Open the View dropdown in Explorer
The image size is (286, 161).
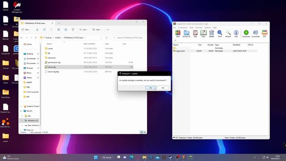[x=97, y=30]
